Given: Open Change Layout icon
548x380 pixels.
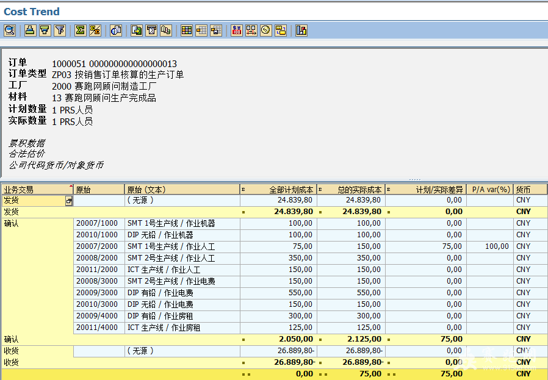Looking at the screenshot, I should [x=201, y=30].
